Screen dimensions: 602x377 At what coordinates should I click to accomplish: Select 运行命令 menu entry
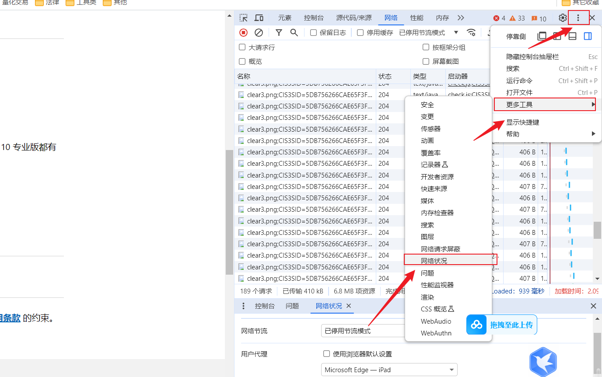click(546, 80)
